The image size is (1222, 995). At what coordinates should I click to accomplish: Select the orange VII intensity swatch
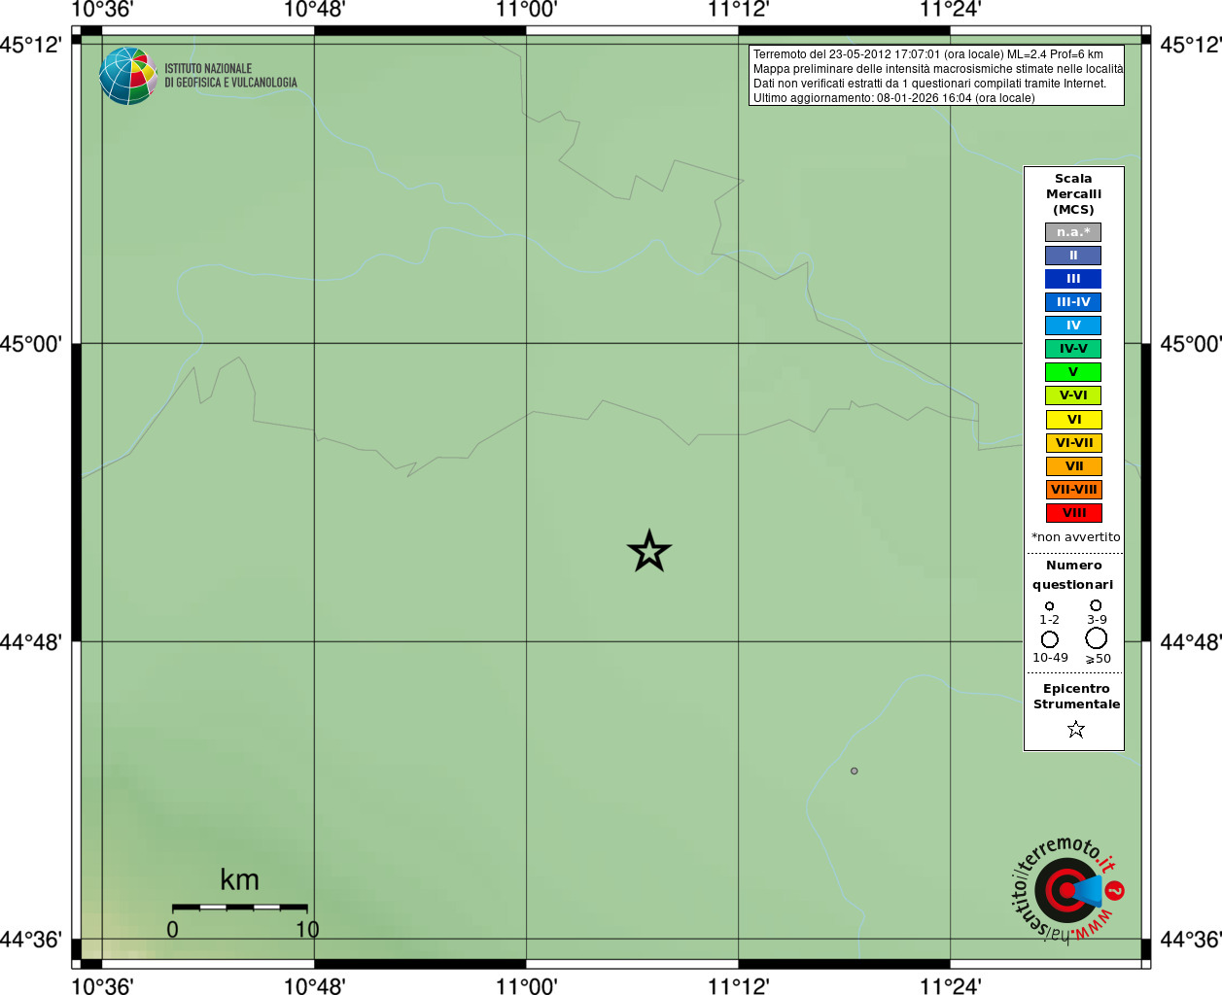[x=1073, y=466]
